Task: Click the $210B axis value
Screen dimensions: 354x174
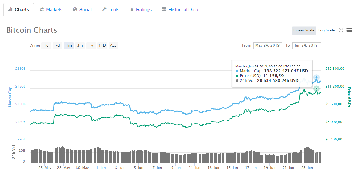Action: [x=21, y=69]
